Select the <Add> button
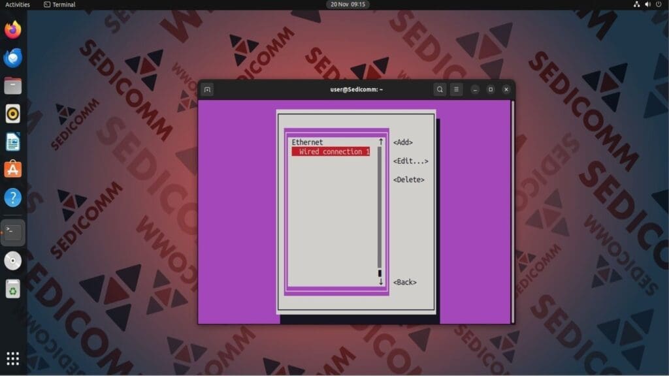The height and width of the screenshot is (376, 669). coord(402,142)
